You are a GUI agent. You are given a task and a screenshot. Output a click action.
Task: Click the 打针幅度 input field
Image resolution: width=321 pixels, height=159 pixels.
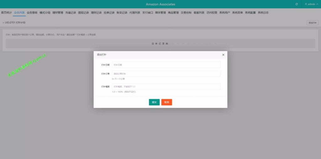coord(166,86)
